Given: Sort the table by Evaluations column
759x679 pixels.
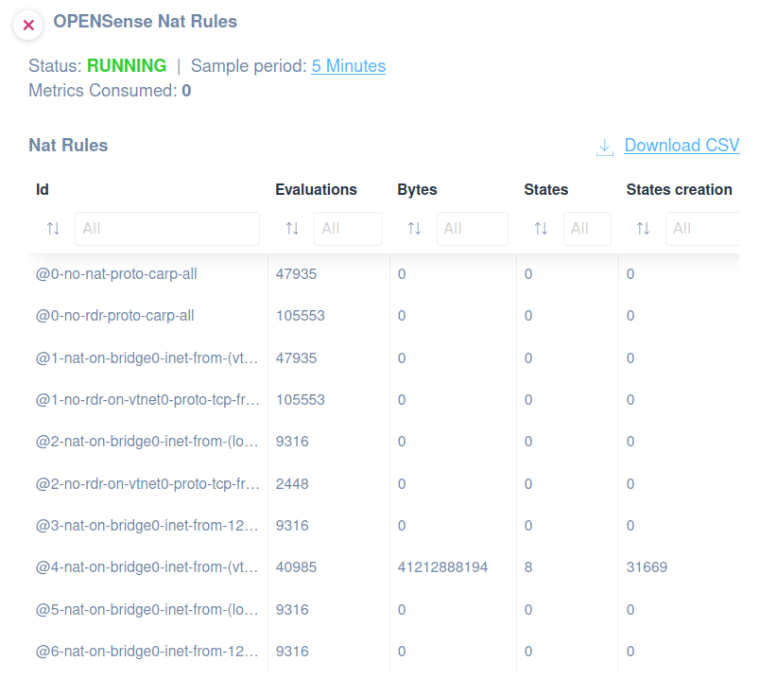Looking at the screenshot, I should tap(292, 228).
